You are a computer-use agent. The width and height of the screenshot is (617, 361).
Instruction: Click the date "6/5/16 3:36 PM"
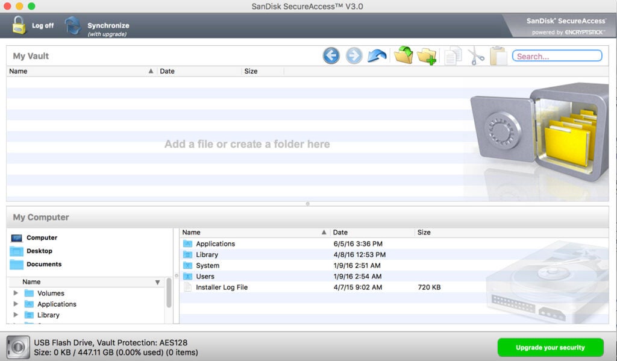358,244
